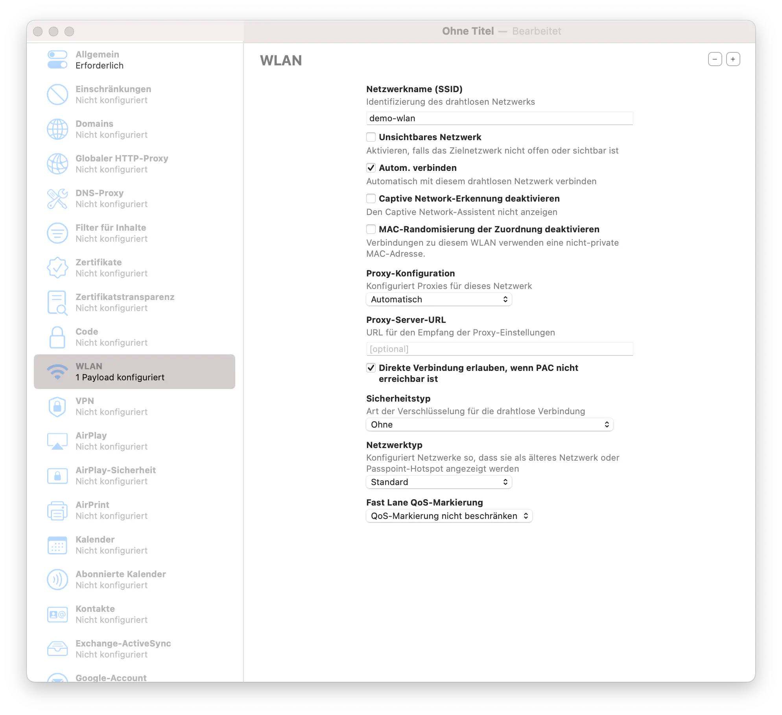Open the AirPrint printer icon
This screenshot has height=715, width=782.
[x=57, y=510]
